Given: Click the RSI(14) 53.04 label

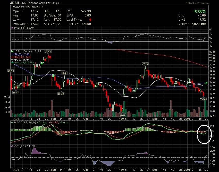Looking at the screenshot, I should pyautogui.click(x=24, y=28).
